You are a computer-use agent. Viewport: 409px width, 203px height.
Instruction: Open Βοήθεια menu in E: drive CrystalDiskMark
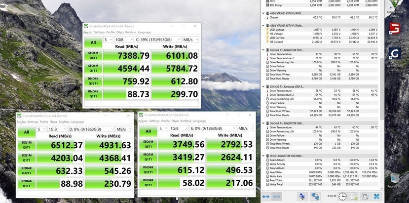pyautogui.click(x=186, y=121)
